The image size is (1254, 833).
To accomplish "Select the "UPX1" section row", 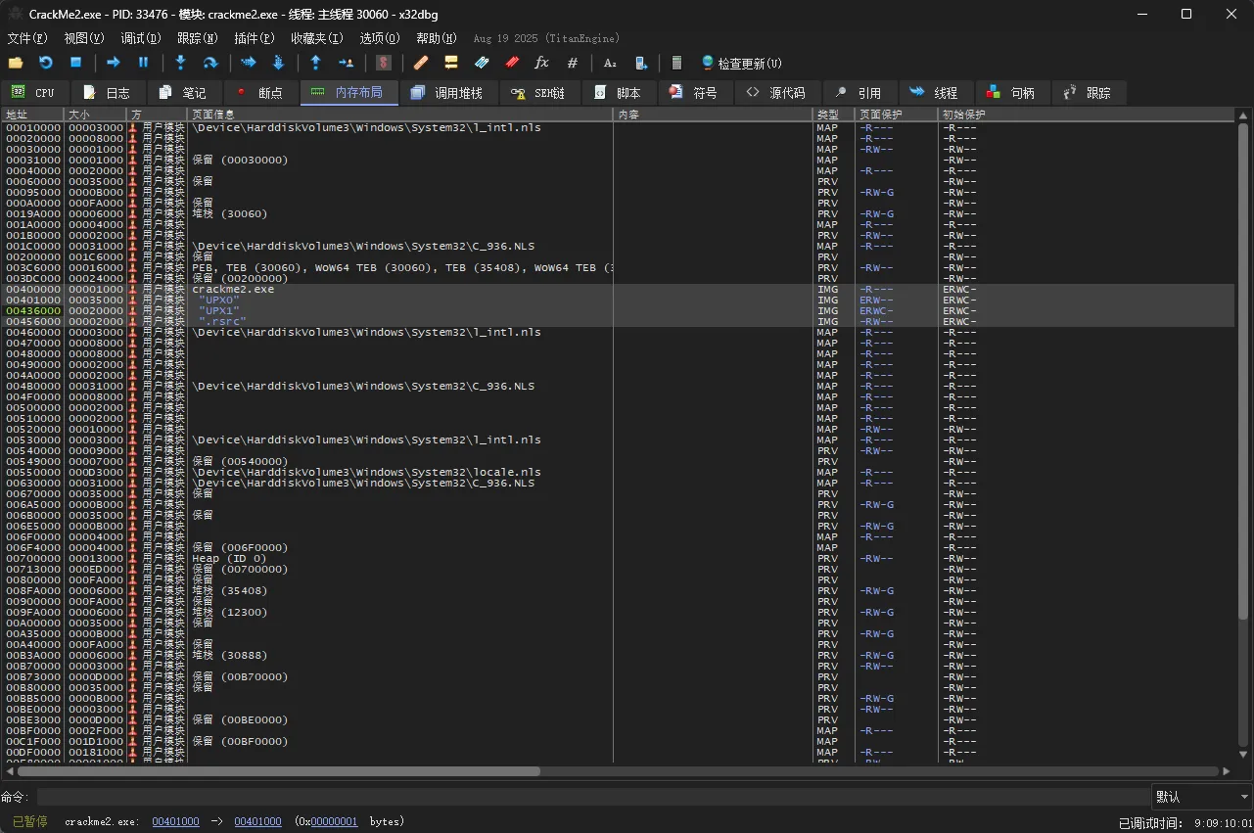I will [x=618, y=311].
